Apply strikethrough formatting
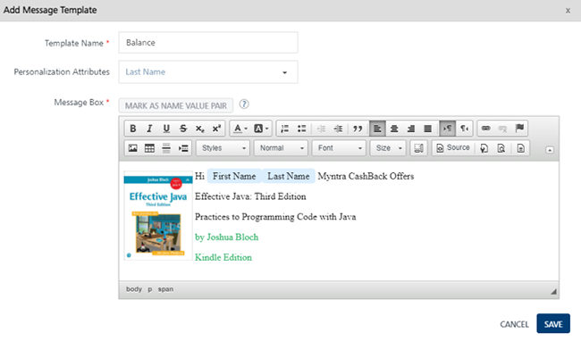The image size is (581, 341). click(183, 129)
